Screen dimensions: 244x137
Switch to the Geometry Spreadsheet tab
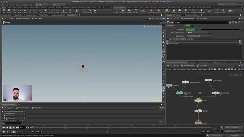click(58, 15)
